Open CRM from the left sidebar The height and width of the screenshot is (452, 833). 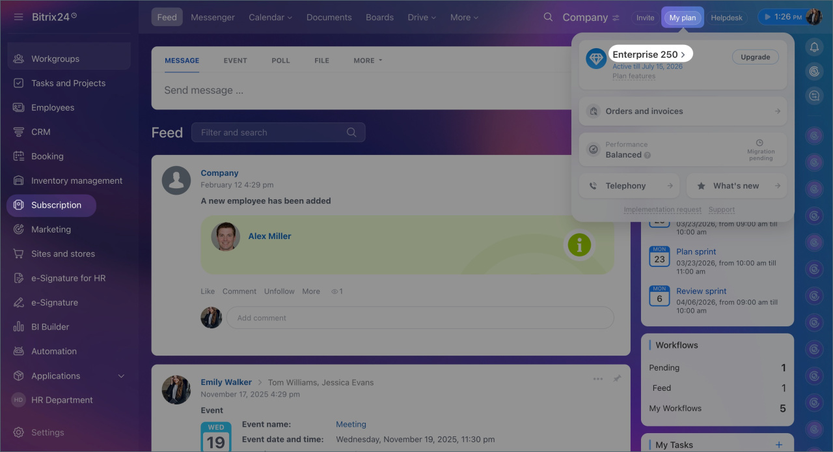40,132
